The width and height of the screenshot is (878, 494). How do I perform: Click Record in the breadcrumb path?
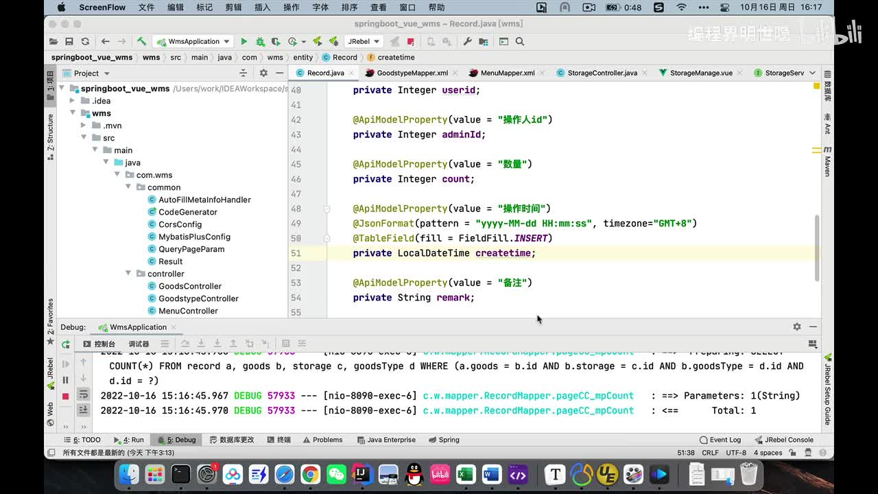point(344,58)
